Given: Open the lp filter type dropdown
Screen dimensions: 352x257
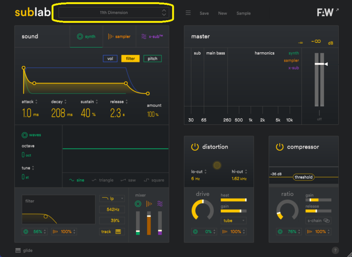Looking at the screenshot, I should point(112,199).
